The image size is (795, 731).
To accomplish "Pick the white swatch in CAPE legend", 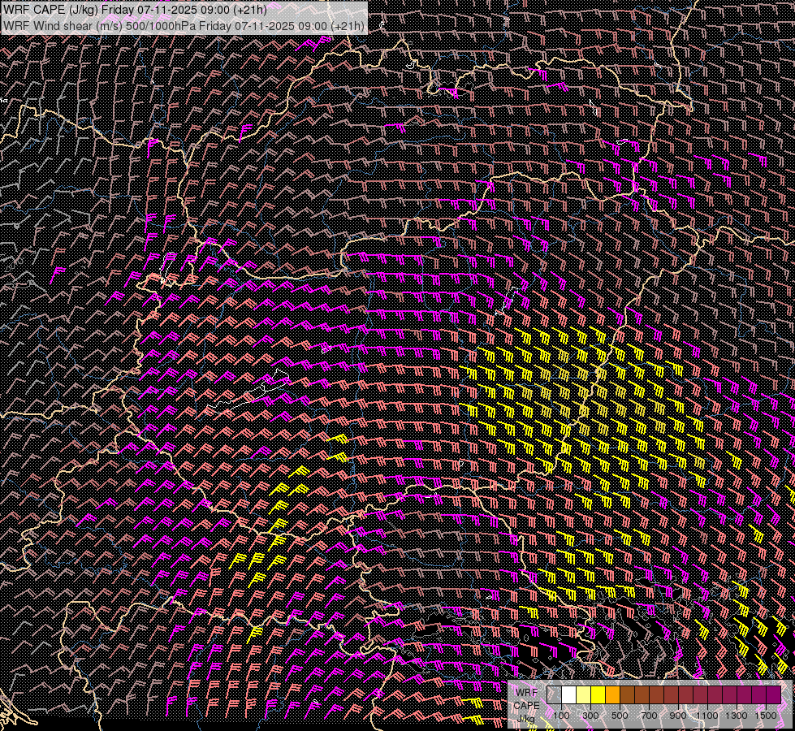I will (569, 695).
